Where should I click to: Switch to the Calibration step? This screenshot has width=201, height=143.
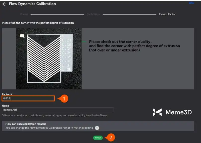click(93, 14)
